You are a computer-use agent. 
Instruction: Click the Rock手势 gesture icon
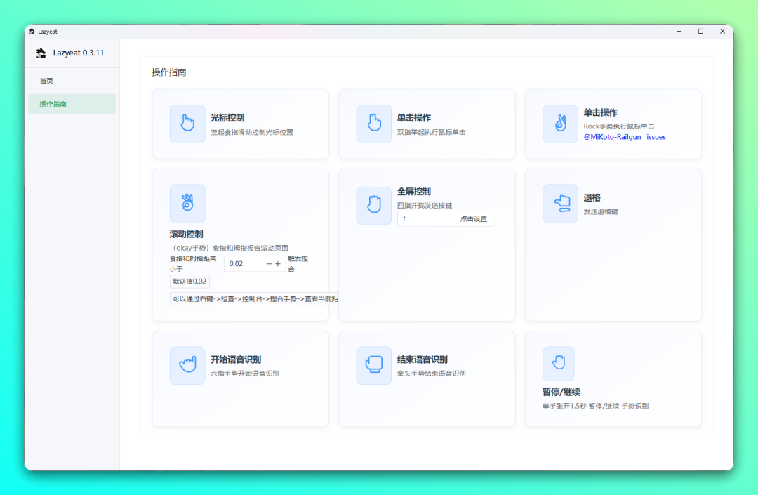coord(560,124)
